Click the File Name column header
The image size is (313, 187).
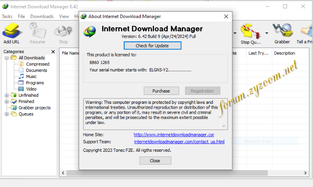(x=70, y=53)
